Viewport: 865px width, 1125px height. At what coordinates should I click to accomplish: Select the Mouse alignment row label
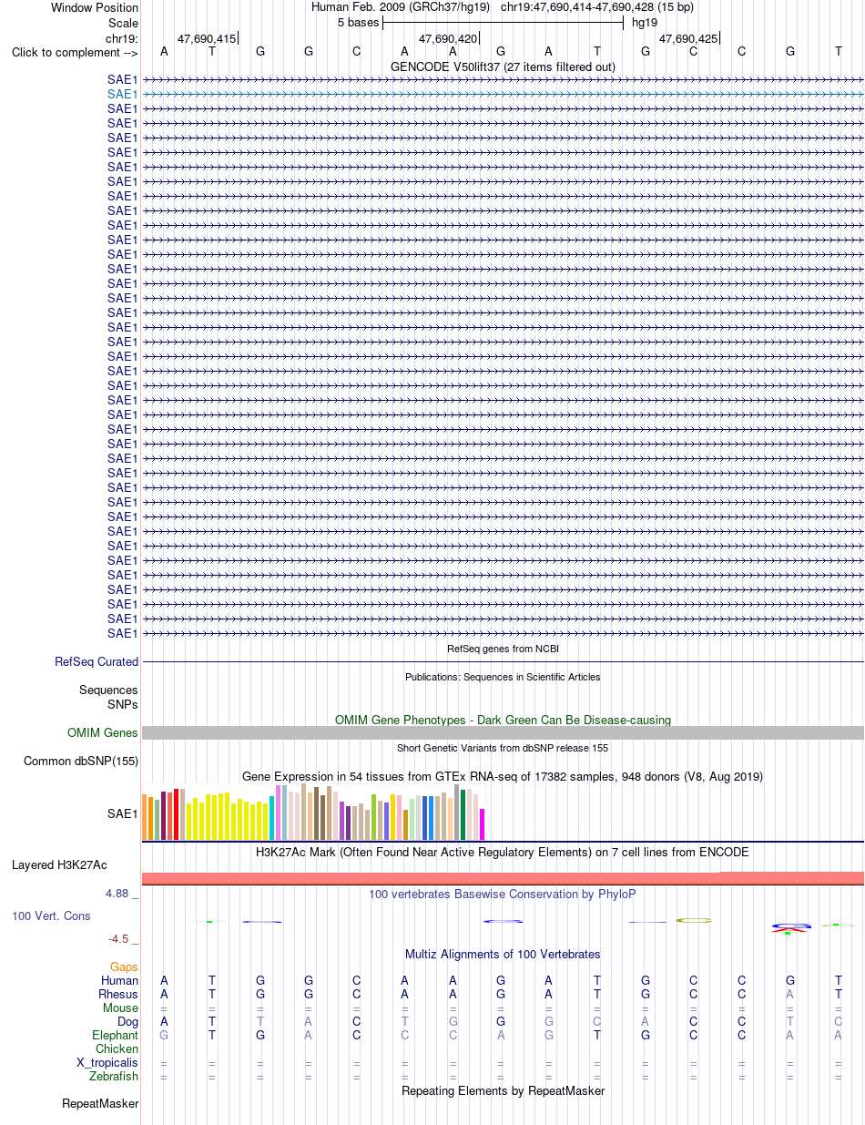coord(121,1008)
